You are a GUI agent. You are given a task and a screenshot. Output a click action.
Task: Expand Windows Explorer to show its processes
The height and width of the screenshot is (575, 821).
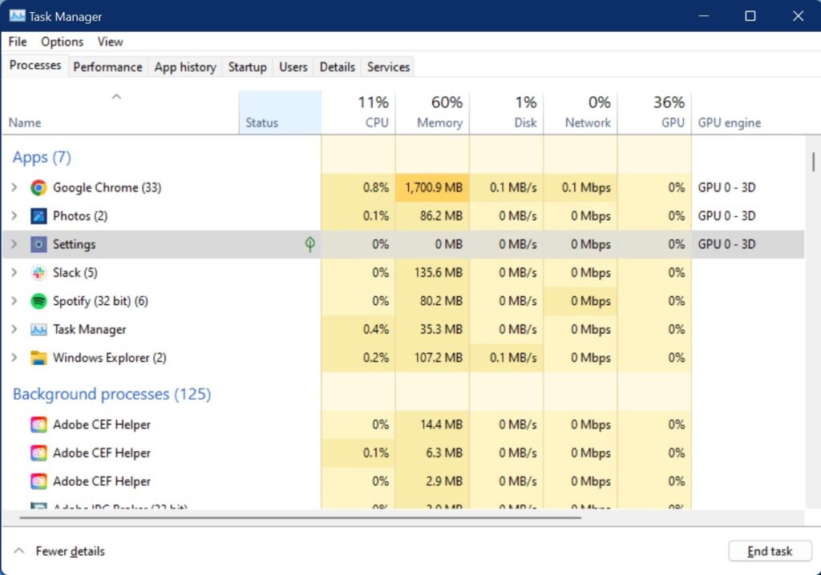[x=14, y=358]
